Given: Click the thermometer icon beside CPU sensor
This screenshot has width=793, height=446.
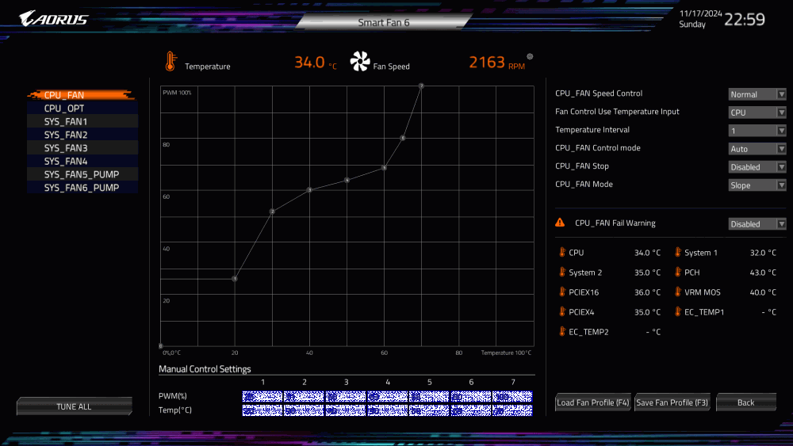Looking at the screenshot, I should 562,252.
